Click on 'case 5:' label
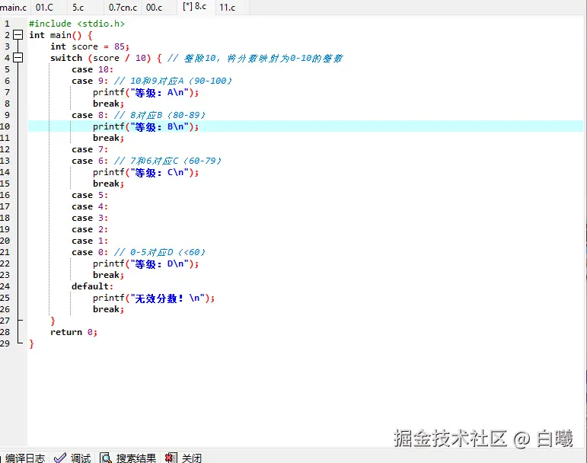The width and height of the screenshot is (587, 463). point(90,195)
